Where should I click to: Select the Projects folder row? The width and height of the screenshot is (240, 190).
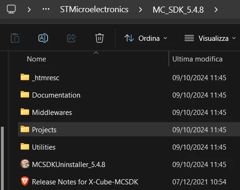click(x=129, y=129)
